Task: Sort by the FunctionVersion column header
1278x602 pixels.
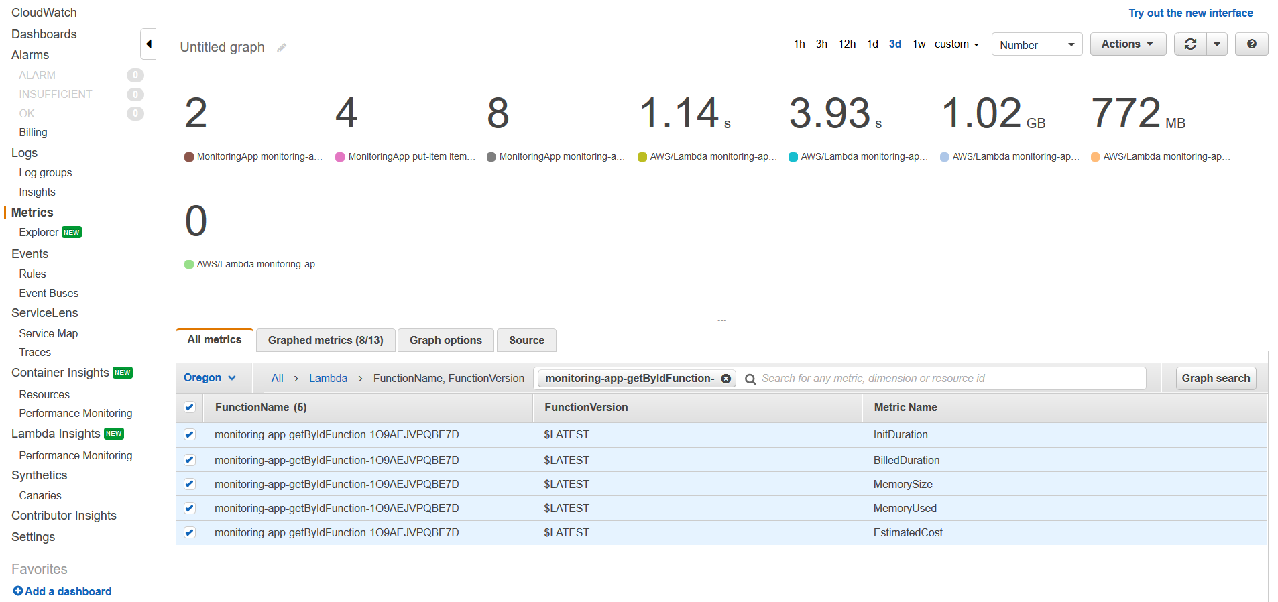Action: [x=586, y=408]
